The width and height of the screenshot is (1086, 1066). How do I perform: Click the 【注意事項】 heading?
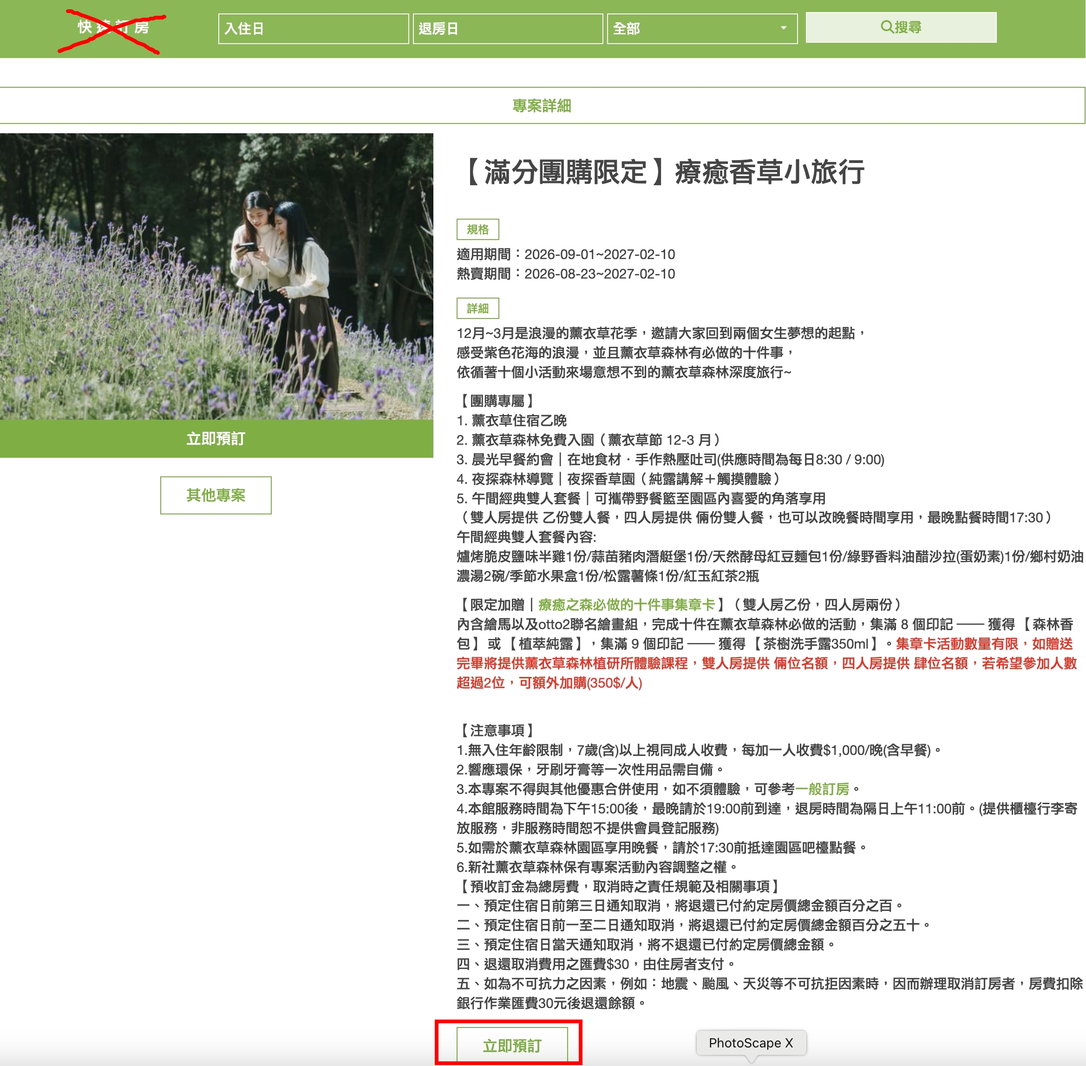tap(497, 730)
